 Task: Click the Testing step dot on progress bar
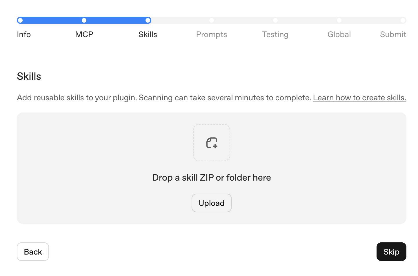[275, 20]
